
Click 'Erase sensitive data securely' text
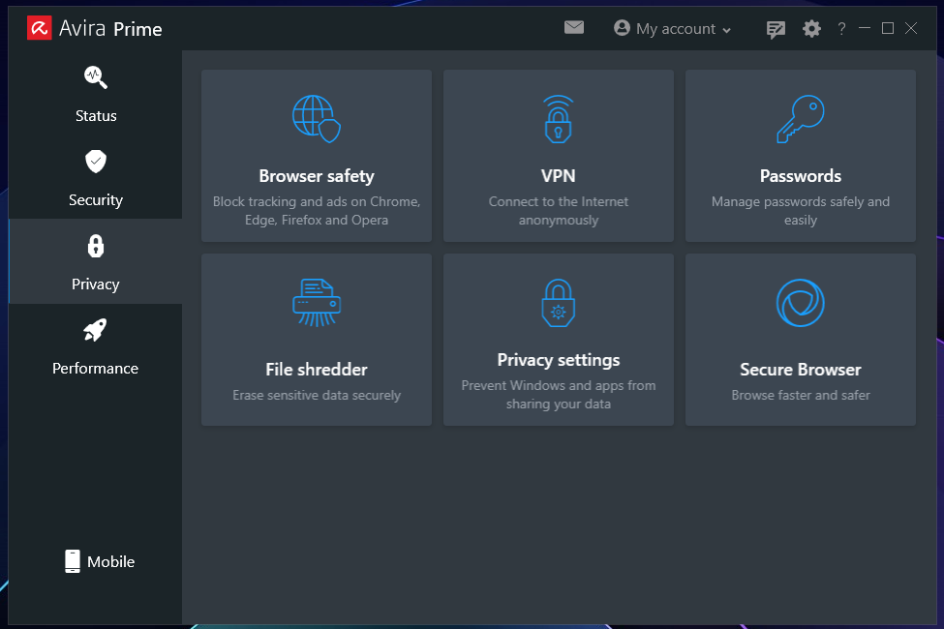coord(317,395)
